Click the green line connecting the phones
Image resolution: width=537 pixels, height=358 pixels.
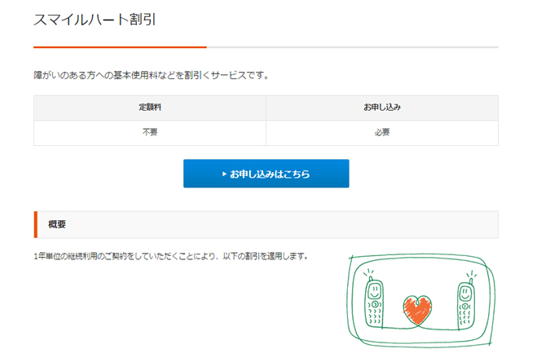[420, 329]
